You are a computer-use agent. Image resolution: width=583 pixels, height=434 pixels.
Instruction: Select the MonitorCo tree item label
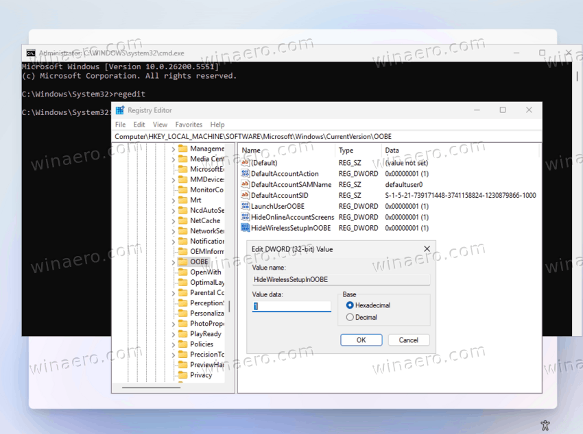(206, 190)
